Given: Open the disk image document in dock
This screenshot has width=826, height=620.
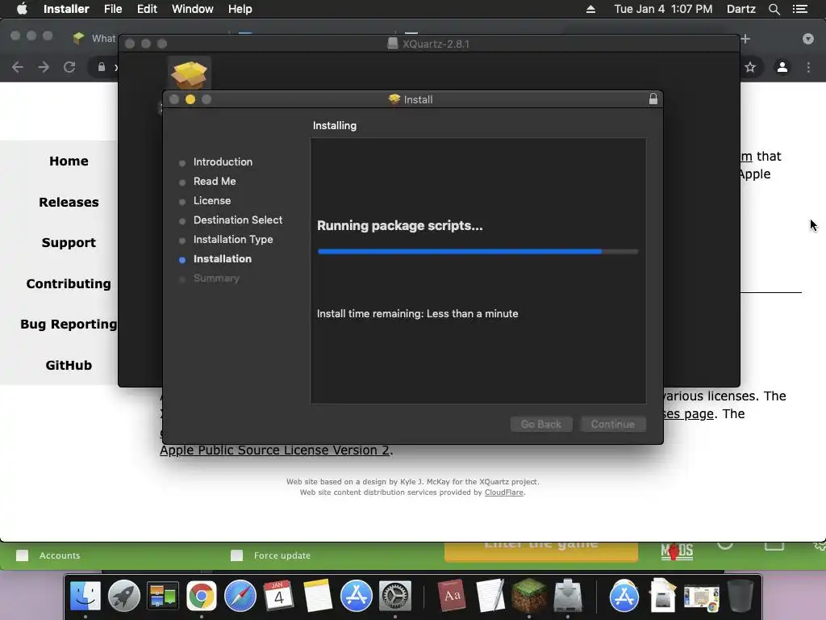Looking at the screenshot, I should pos(663,597).
